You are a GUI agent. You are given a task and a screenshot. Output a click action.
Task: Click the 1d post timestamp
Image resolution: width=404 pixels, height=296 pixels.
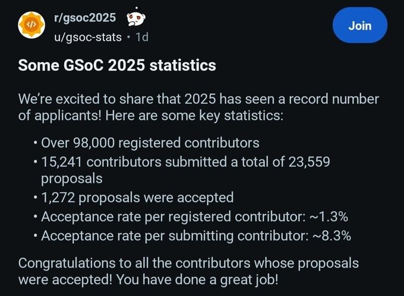click(142, 37)
